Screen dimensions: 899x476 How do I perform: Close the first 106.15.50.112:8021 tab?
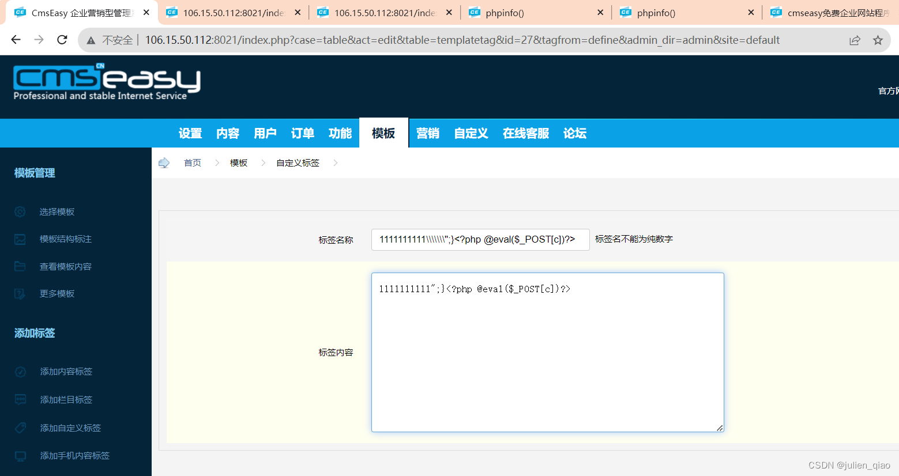[298, 12]
